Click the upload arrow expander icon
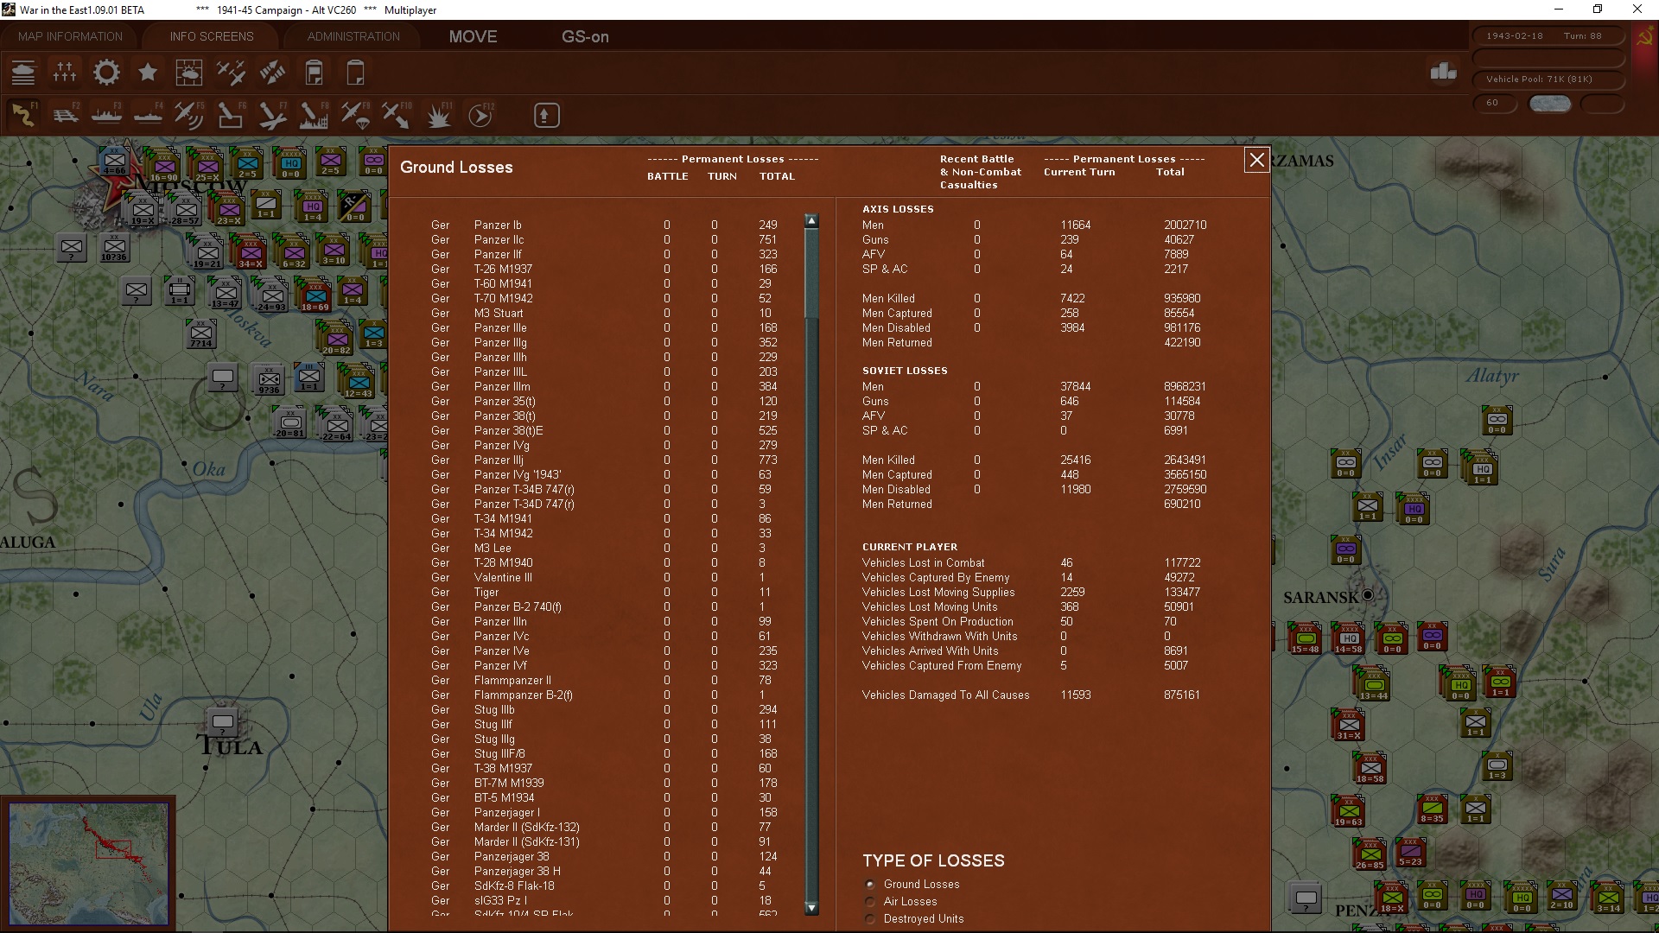 (546, 115)
